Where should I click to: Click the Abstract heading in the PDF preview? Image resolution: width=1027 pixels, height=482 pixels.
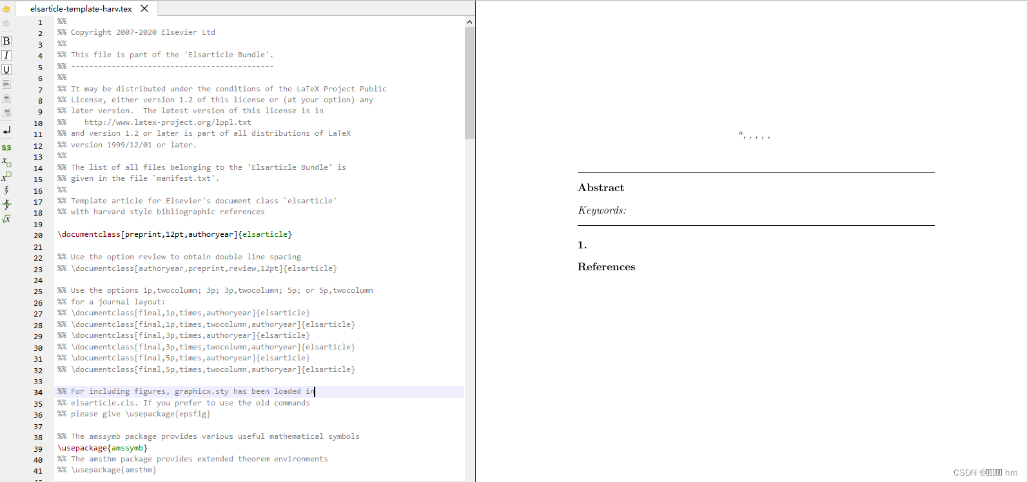tap(601, 187)
